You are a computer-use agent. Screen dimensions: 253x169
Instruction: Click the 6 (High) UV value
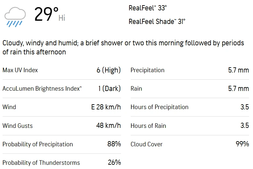pyautogui.click(x=108, y=70)
